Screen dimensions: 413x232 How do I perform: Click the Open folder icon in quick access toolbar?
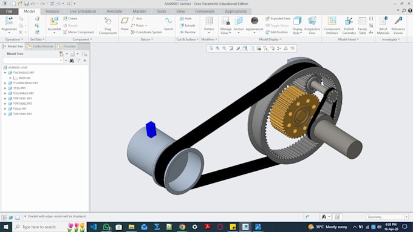(x=20, y=4)
